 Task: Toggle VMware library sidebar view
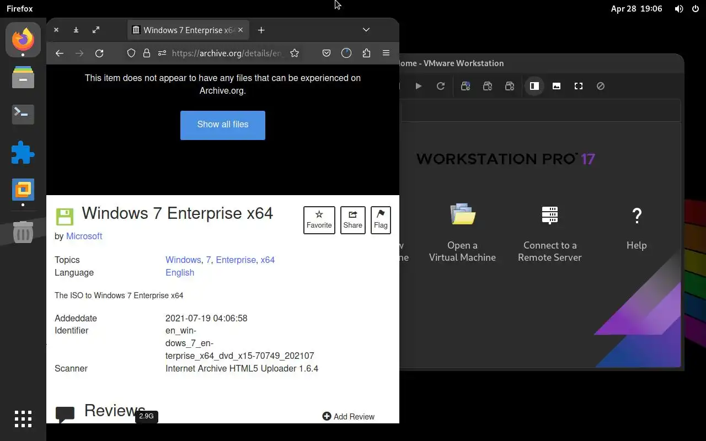[x=534, y=86]
